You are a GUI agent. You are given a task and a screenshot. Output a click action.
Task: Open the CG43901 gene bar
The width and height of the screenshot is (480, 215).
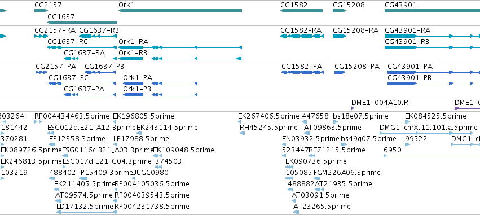(x=432, y=11)
